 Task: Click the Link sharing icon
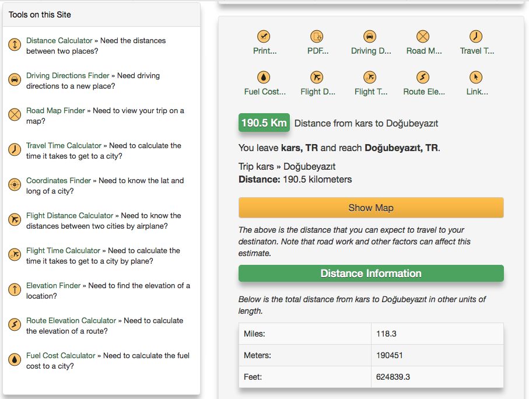click(476, 76)
